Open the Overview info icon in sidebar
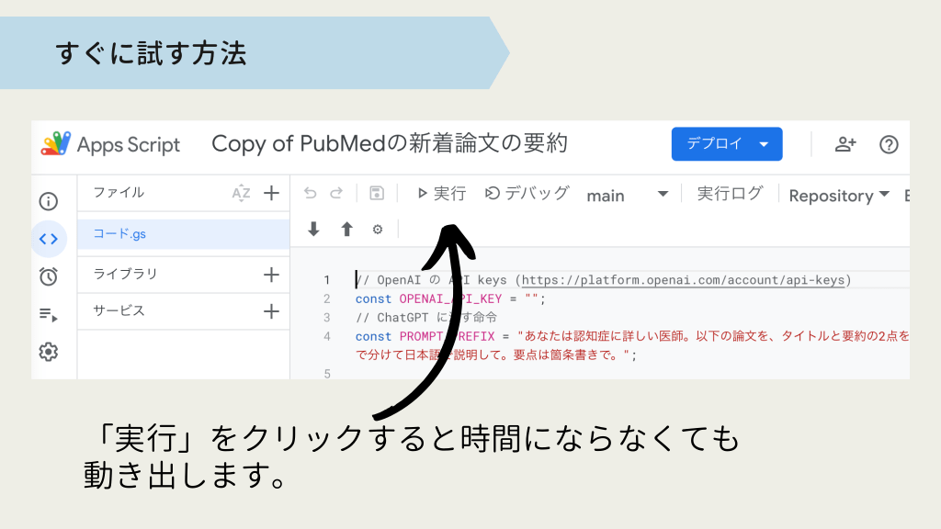The width and height of the screenshot is (941, 529). pos(49,201)
